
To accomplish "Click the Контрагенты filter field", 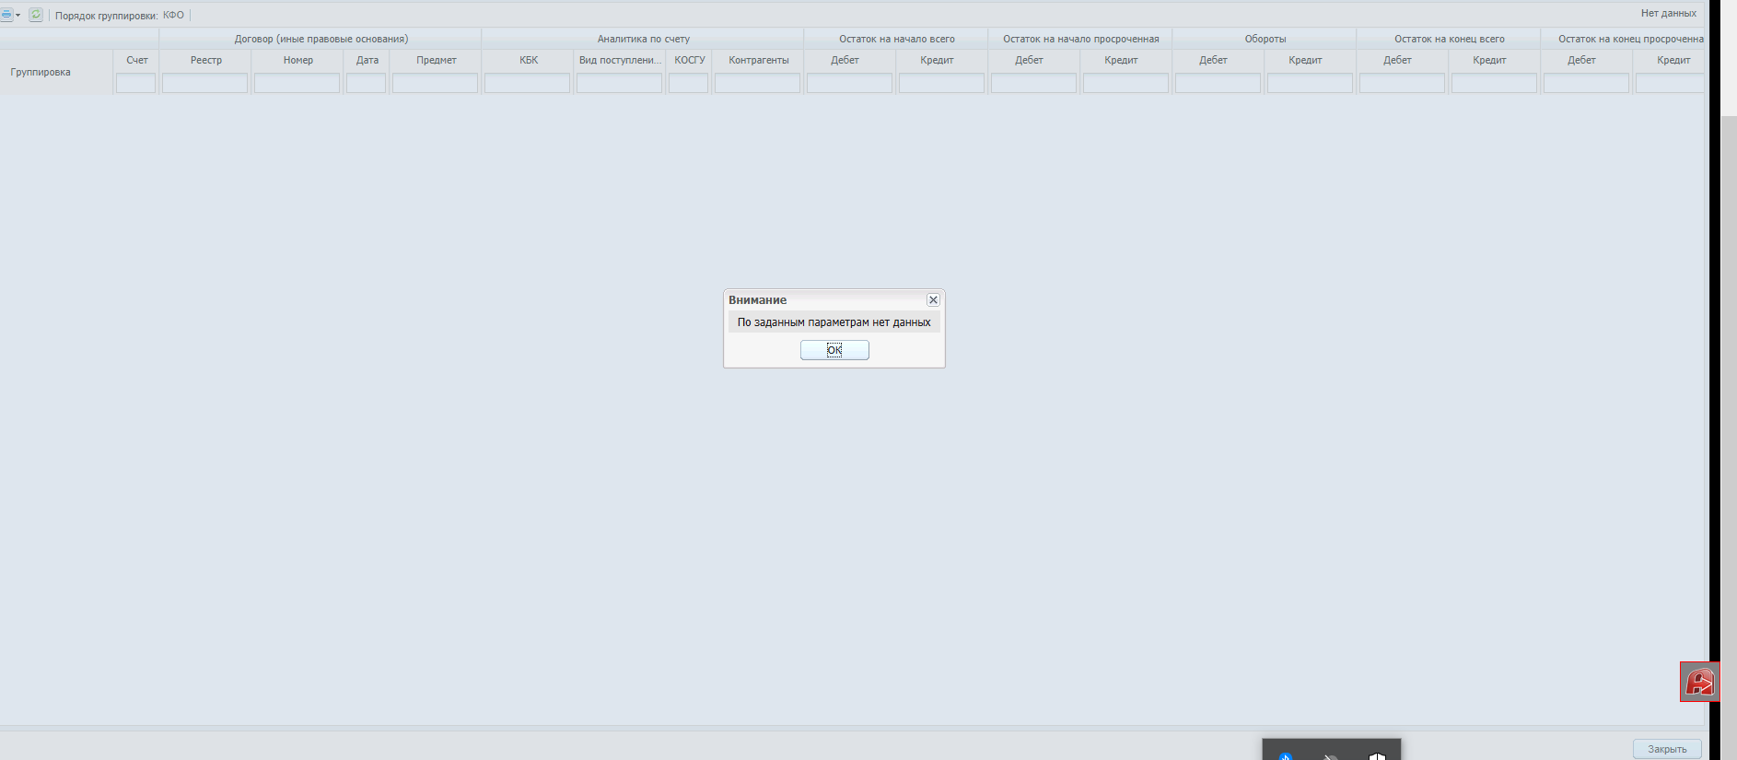I will coord(758,83).
